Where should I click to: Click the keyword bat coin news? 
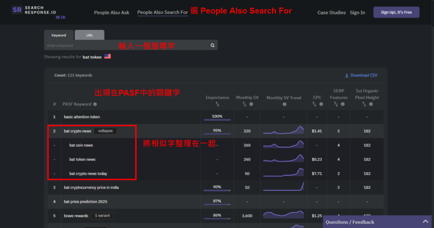(81, 145)
